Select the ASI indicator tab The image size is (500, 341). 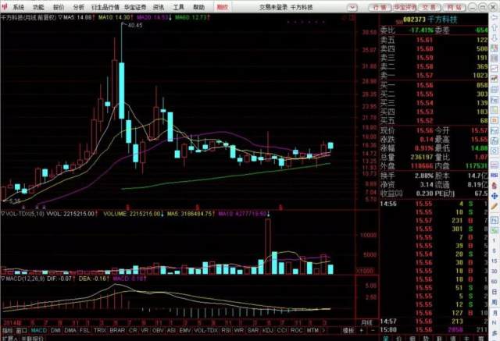(171, 331)
